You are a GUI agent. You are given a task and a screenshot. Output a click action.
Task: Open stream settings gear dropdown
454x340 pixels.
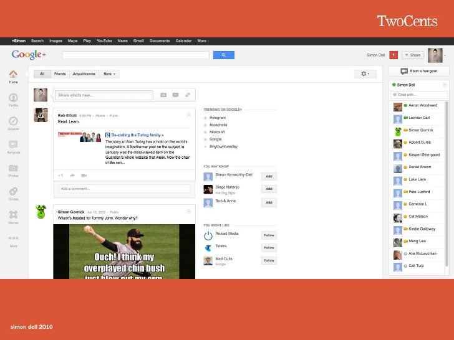pos(365,73)
